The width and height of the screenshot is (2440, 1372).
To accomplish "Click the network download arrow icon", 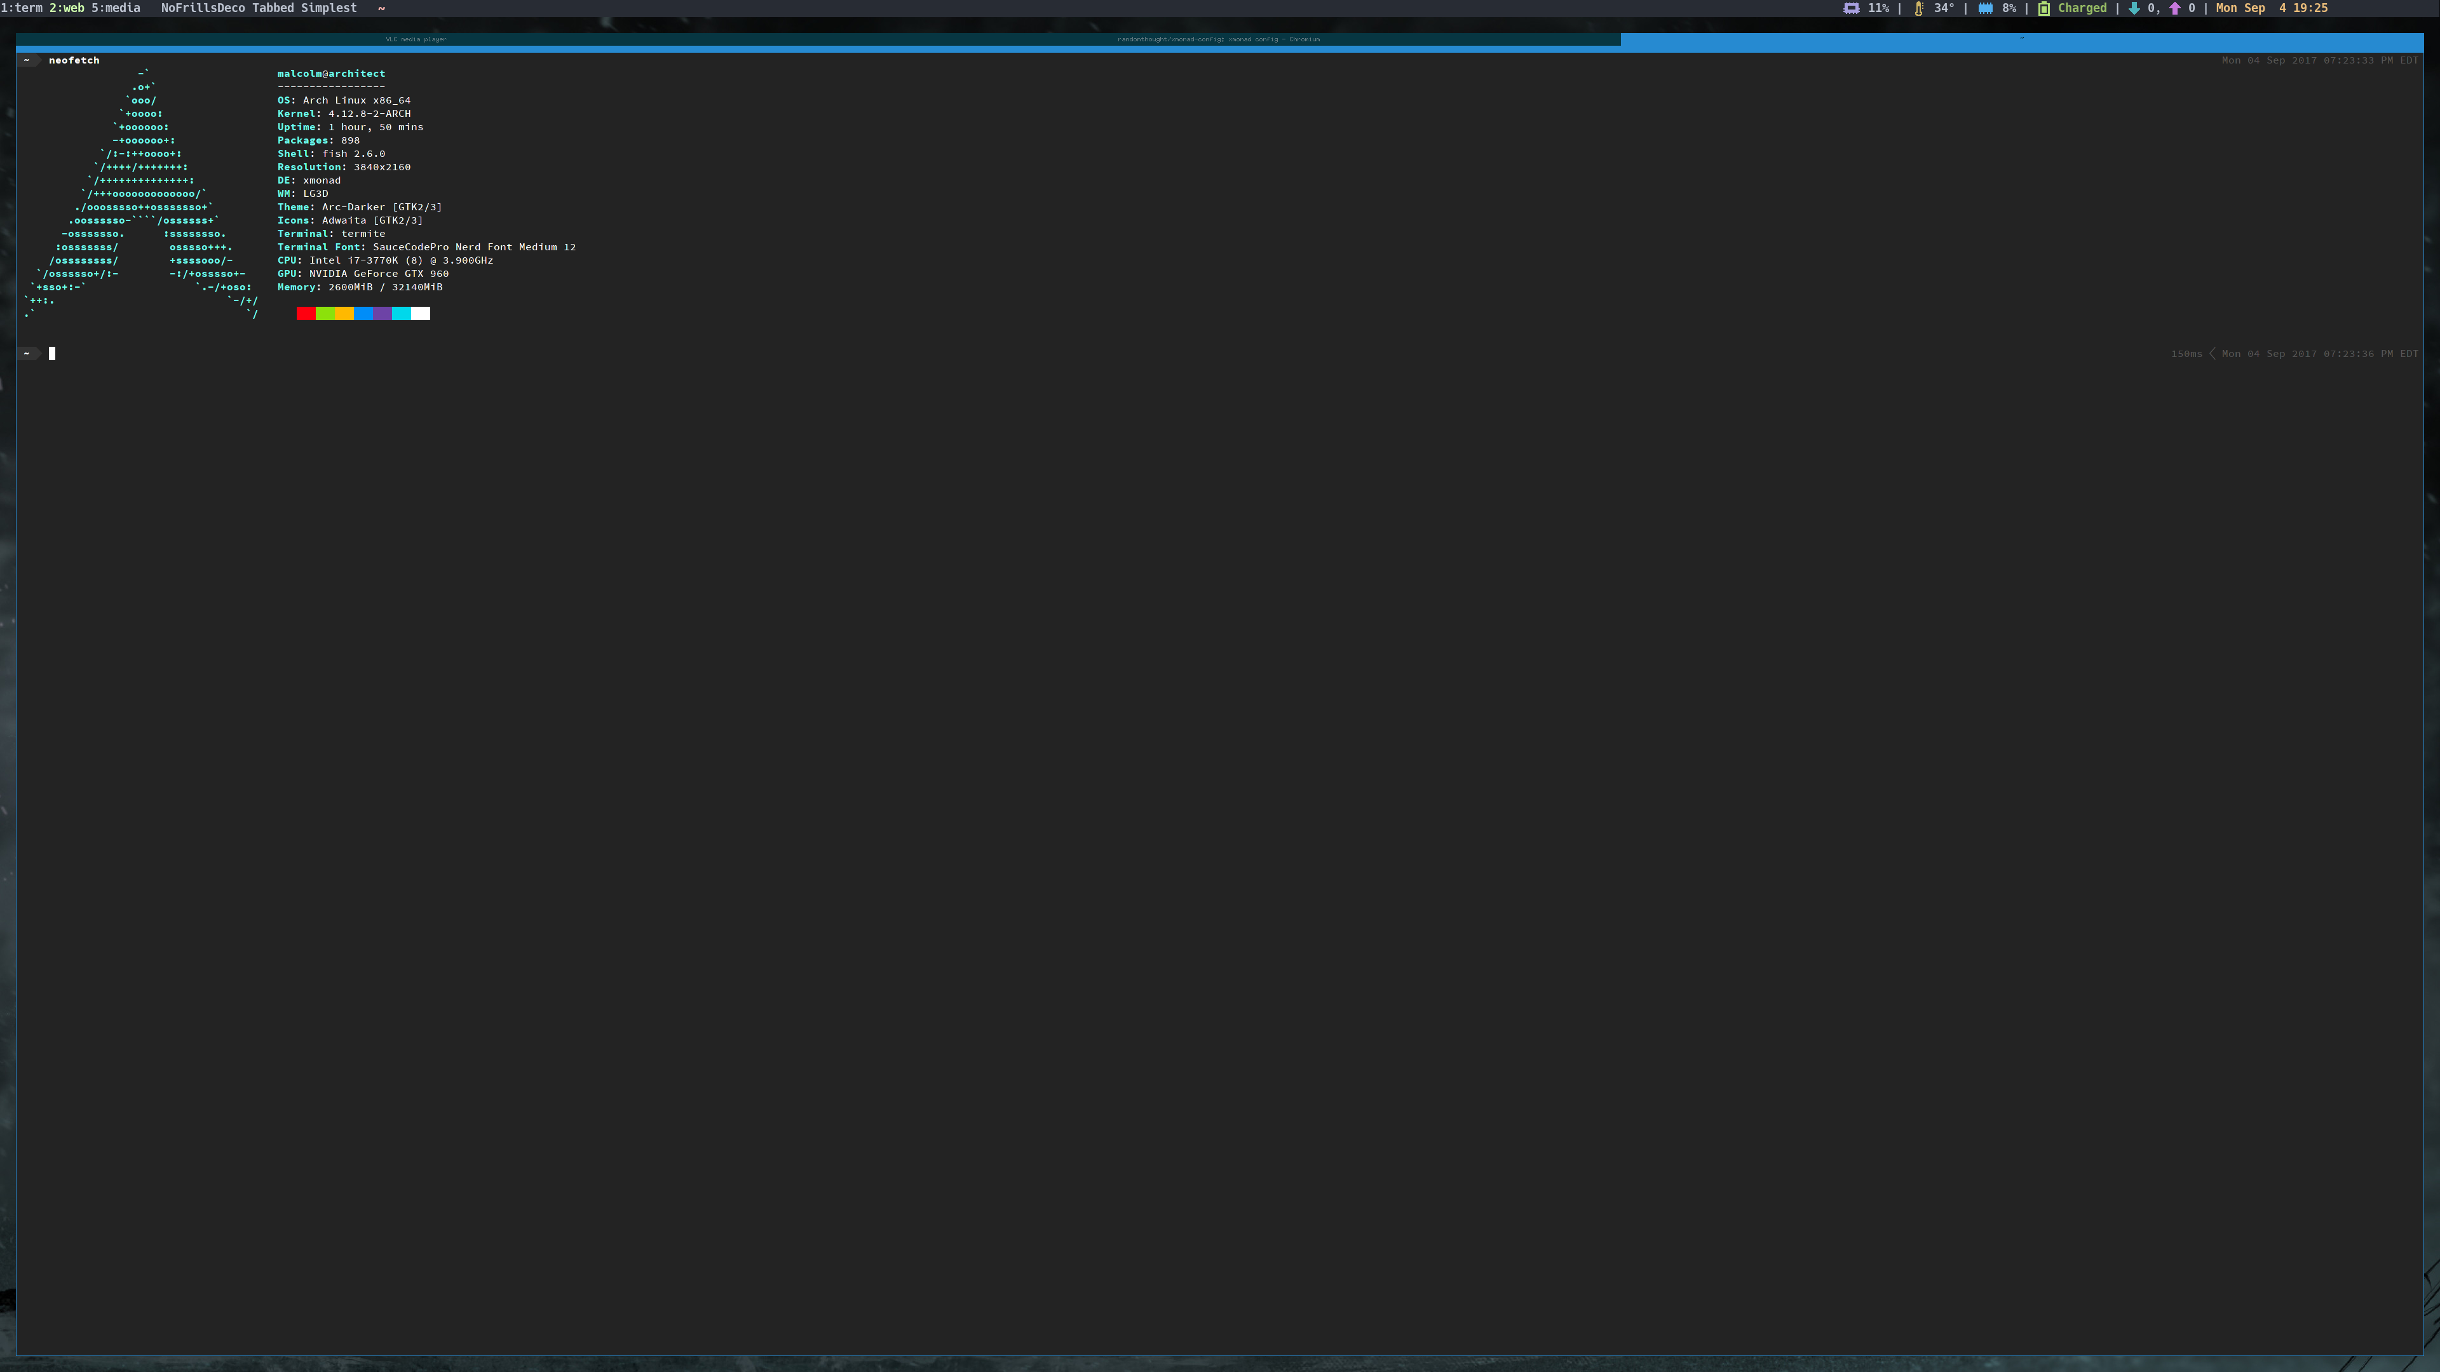I will (x=2134, y=8).
